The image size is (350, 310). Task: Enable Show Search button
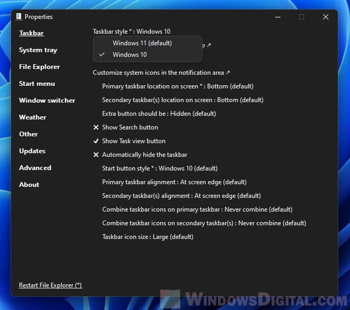[x=130, y=127]
